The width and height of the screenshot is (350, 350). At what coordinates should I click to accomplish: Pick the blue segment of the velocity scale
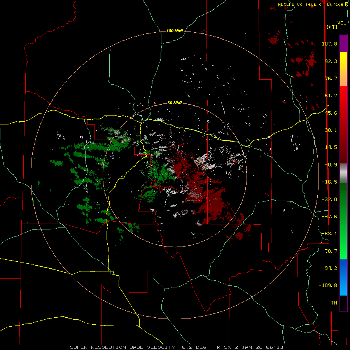pos(343,277)
